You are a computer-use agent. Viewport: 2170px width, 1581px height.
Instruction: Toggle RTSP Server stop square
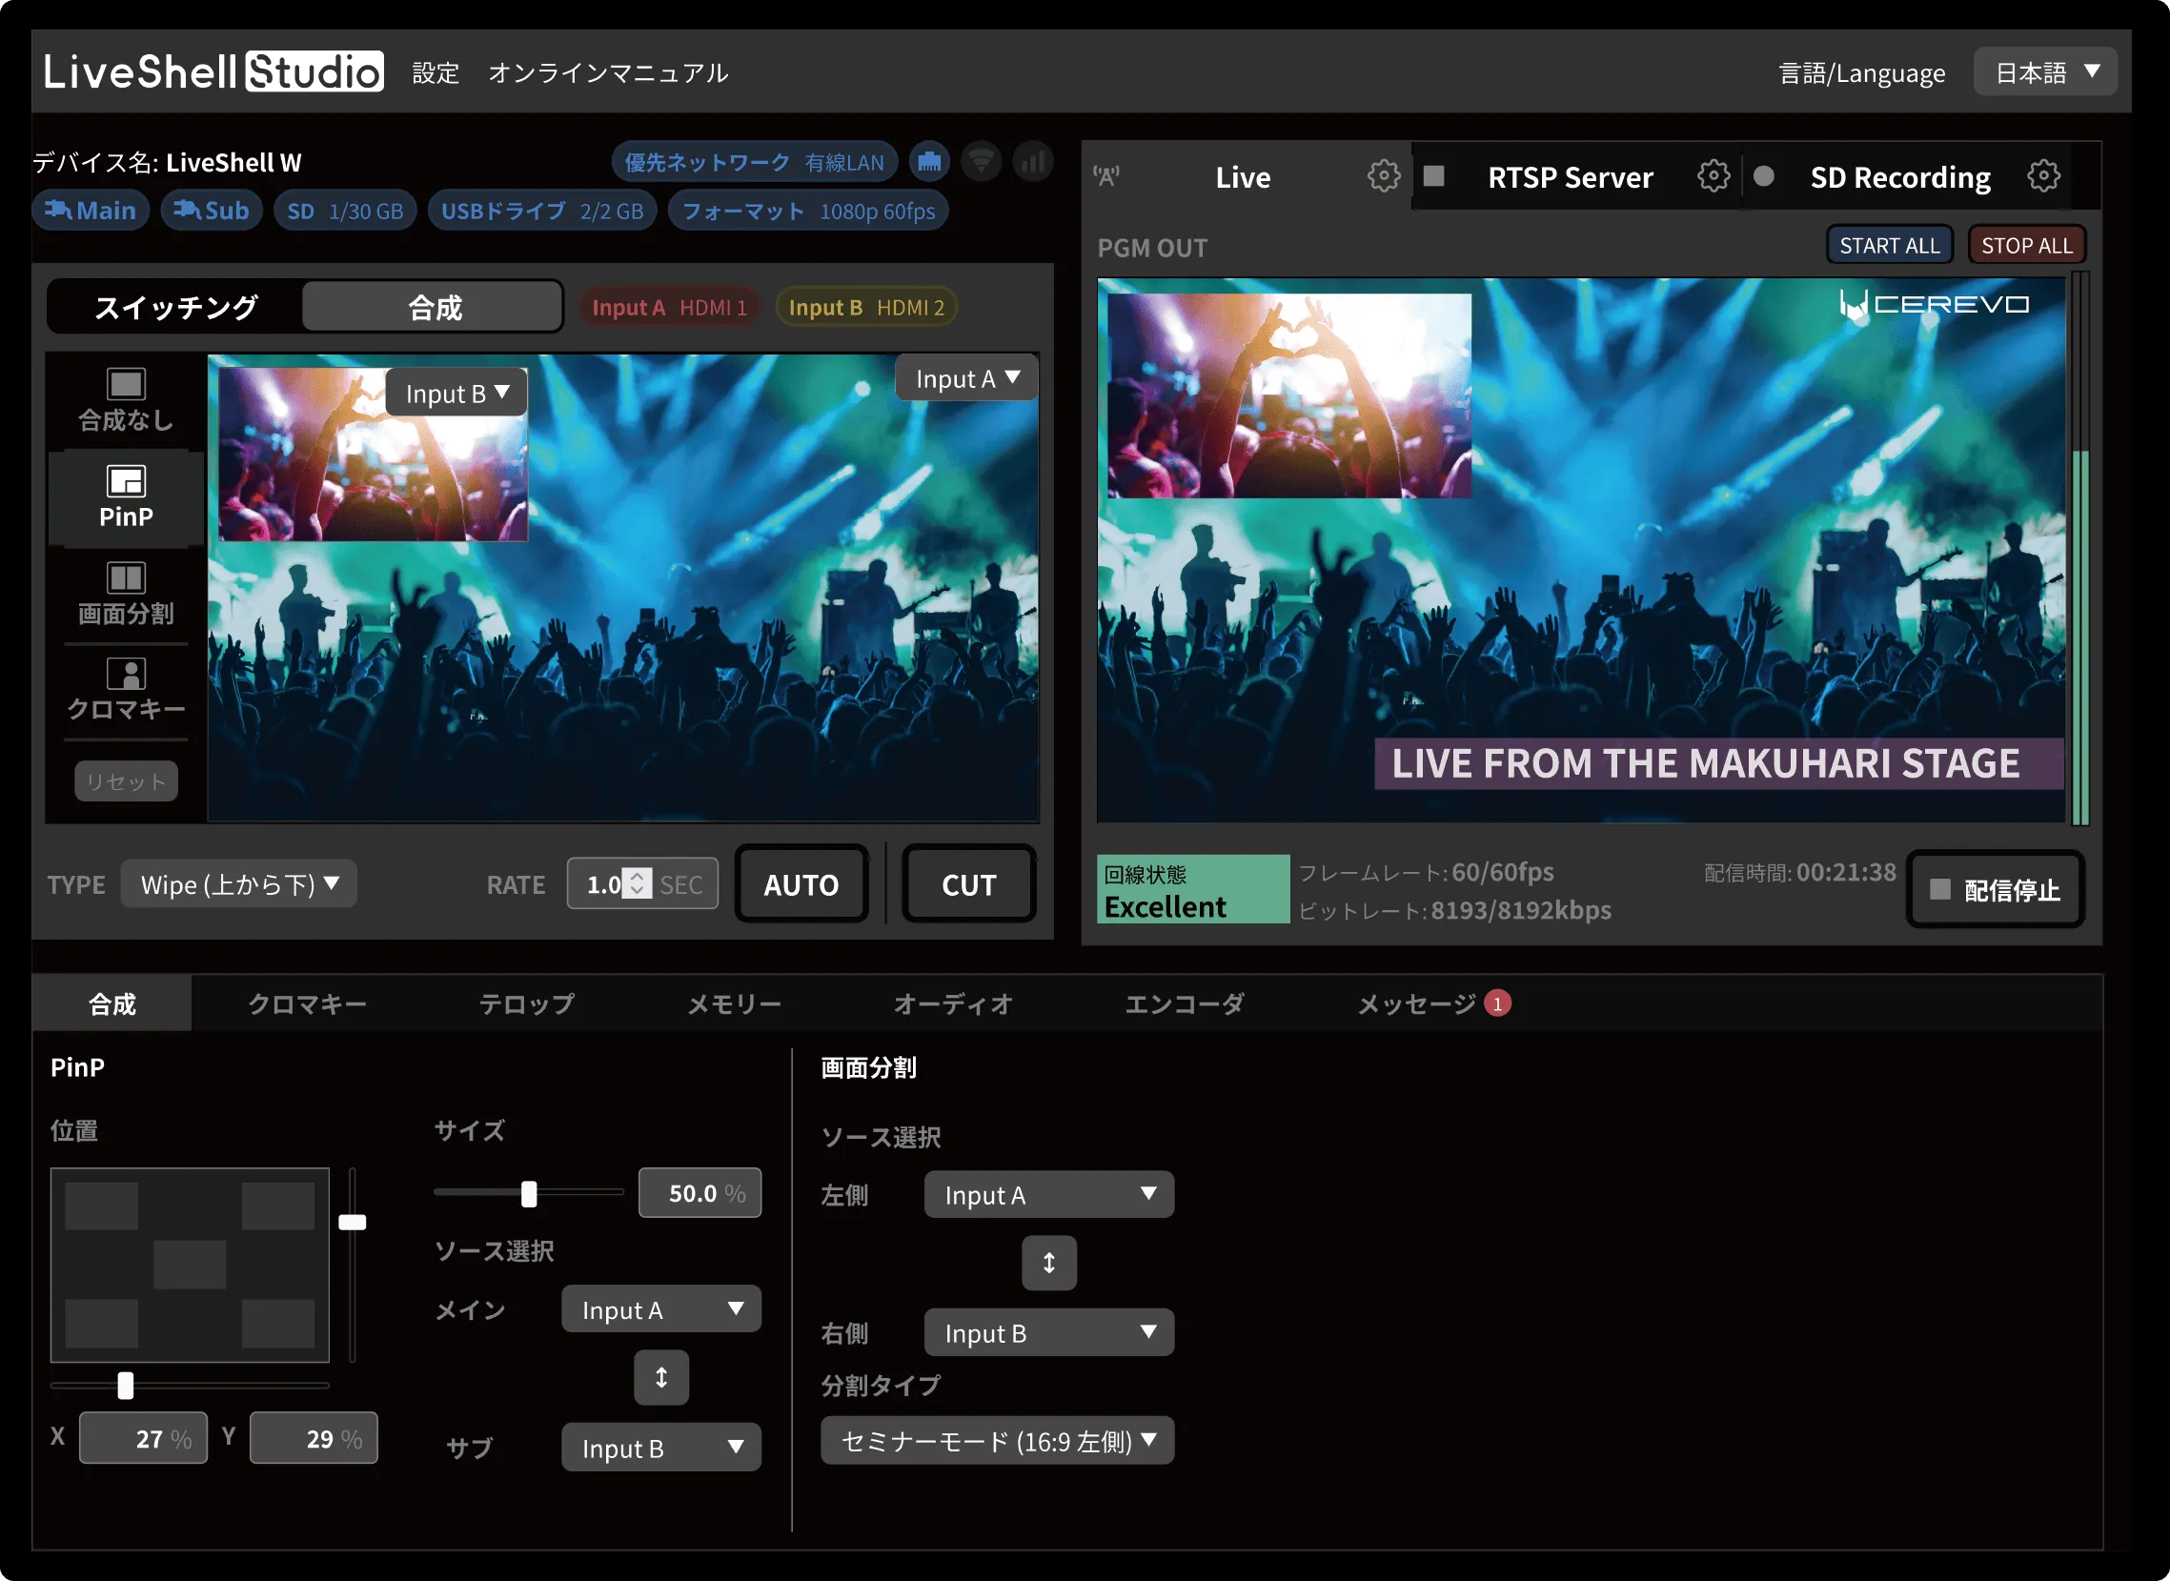[x=1433, y=176]
